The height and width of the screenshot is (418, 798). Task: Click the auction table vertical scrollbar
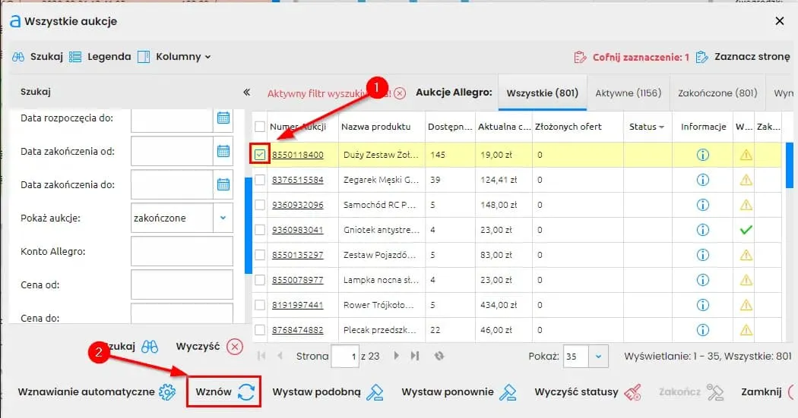click(x=790, y=165)
